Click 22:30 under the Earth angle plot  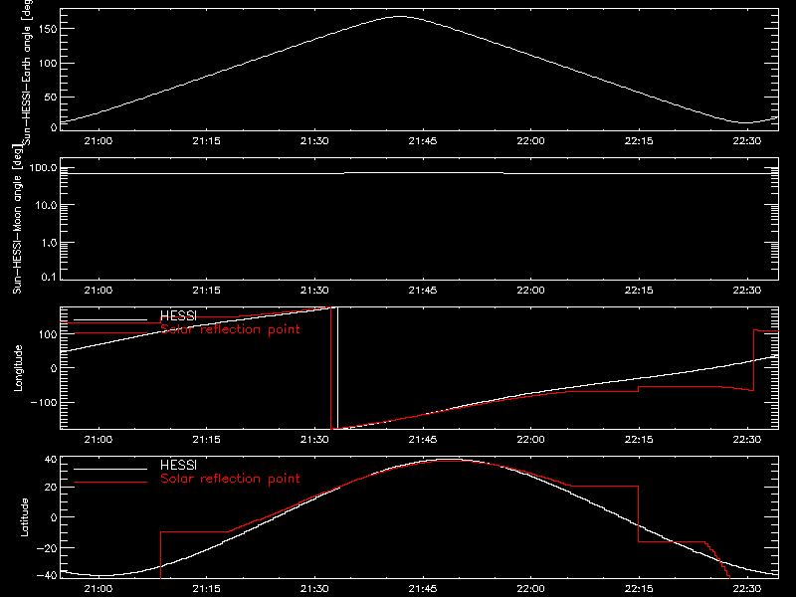(x=747, y=141)
